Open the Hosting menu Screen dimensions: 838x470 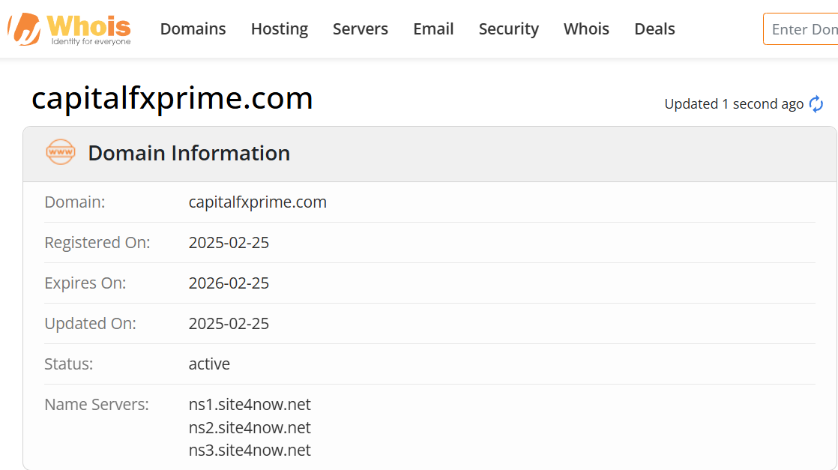pyautogui.click(x=280, y=29)
